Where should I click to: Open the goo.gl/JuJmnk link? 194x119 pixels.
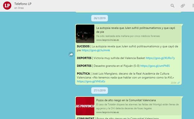(96, 50)
